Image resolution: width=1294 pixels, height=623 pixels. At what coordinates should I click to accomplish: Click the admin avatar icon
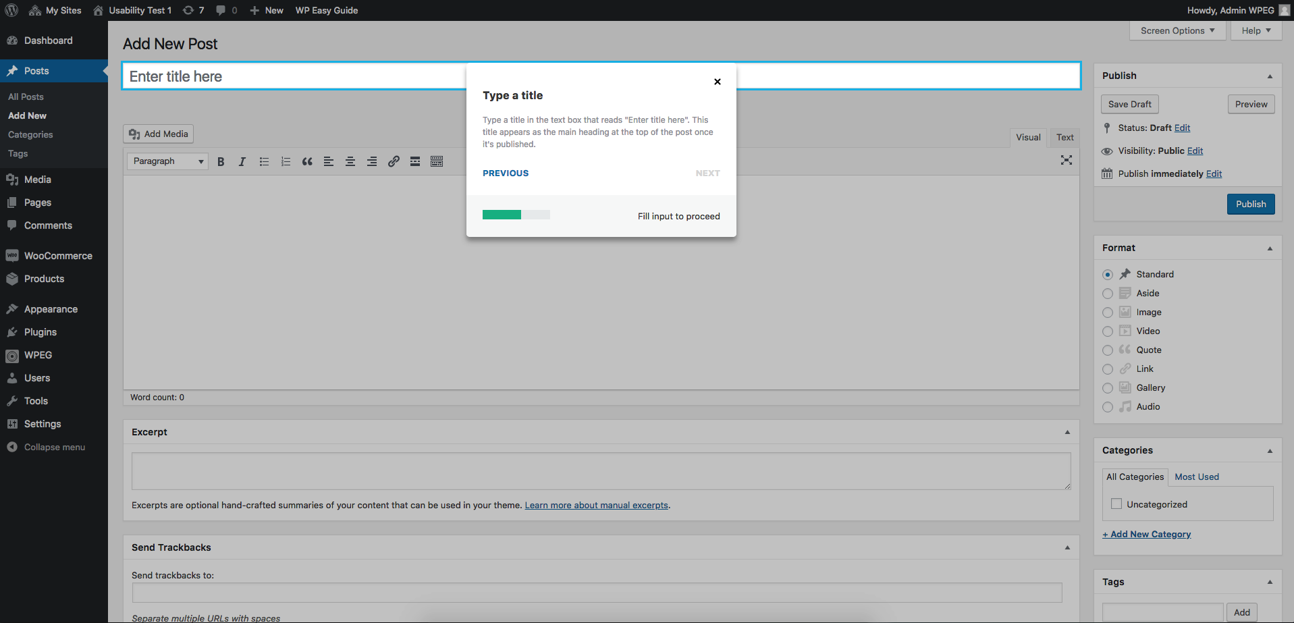(x=1284, y=10)
